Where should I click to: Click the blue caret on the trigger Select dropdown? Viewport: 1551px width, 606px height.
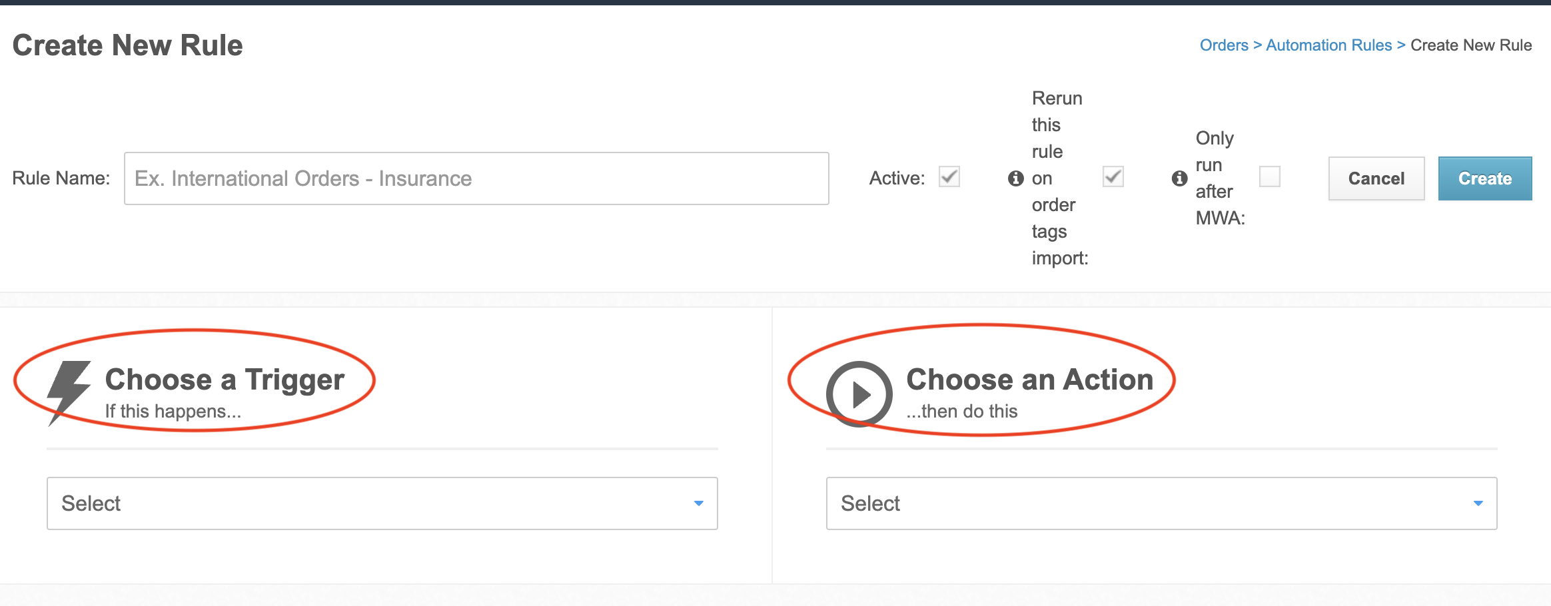pyautogui.click(x=698, y=503)
